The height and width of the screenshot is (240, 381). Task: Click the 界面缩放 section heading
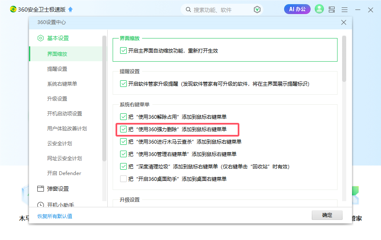(130, 38)
